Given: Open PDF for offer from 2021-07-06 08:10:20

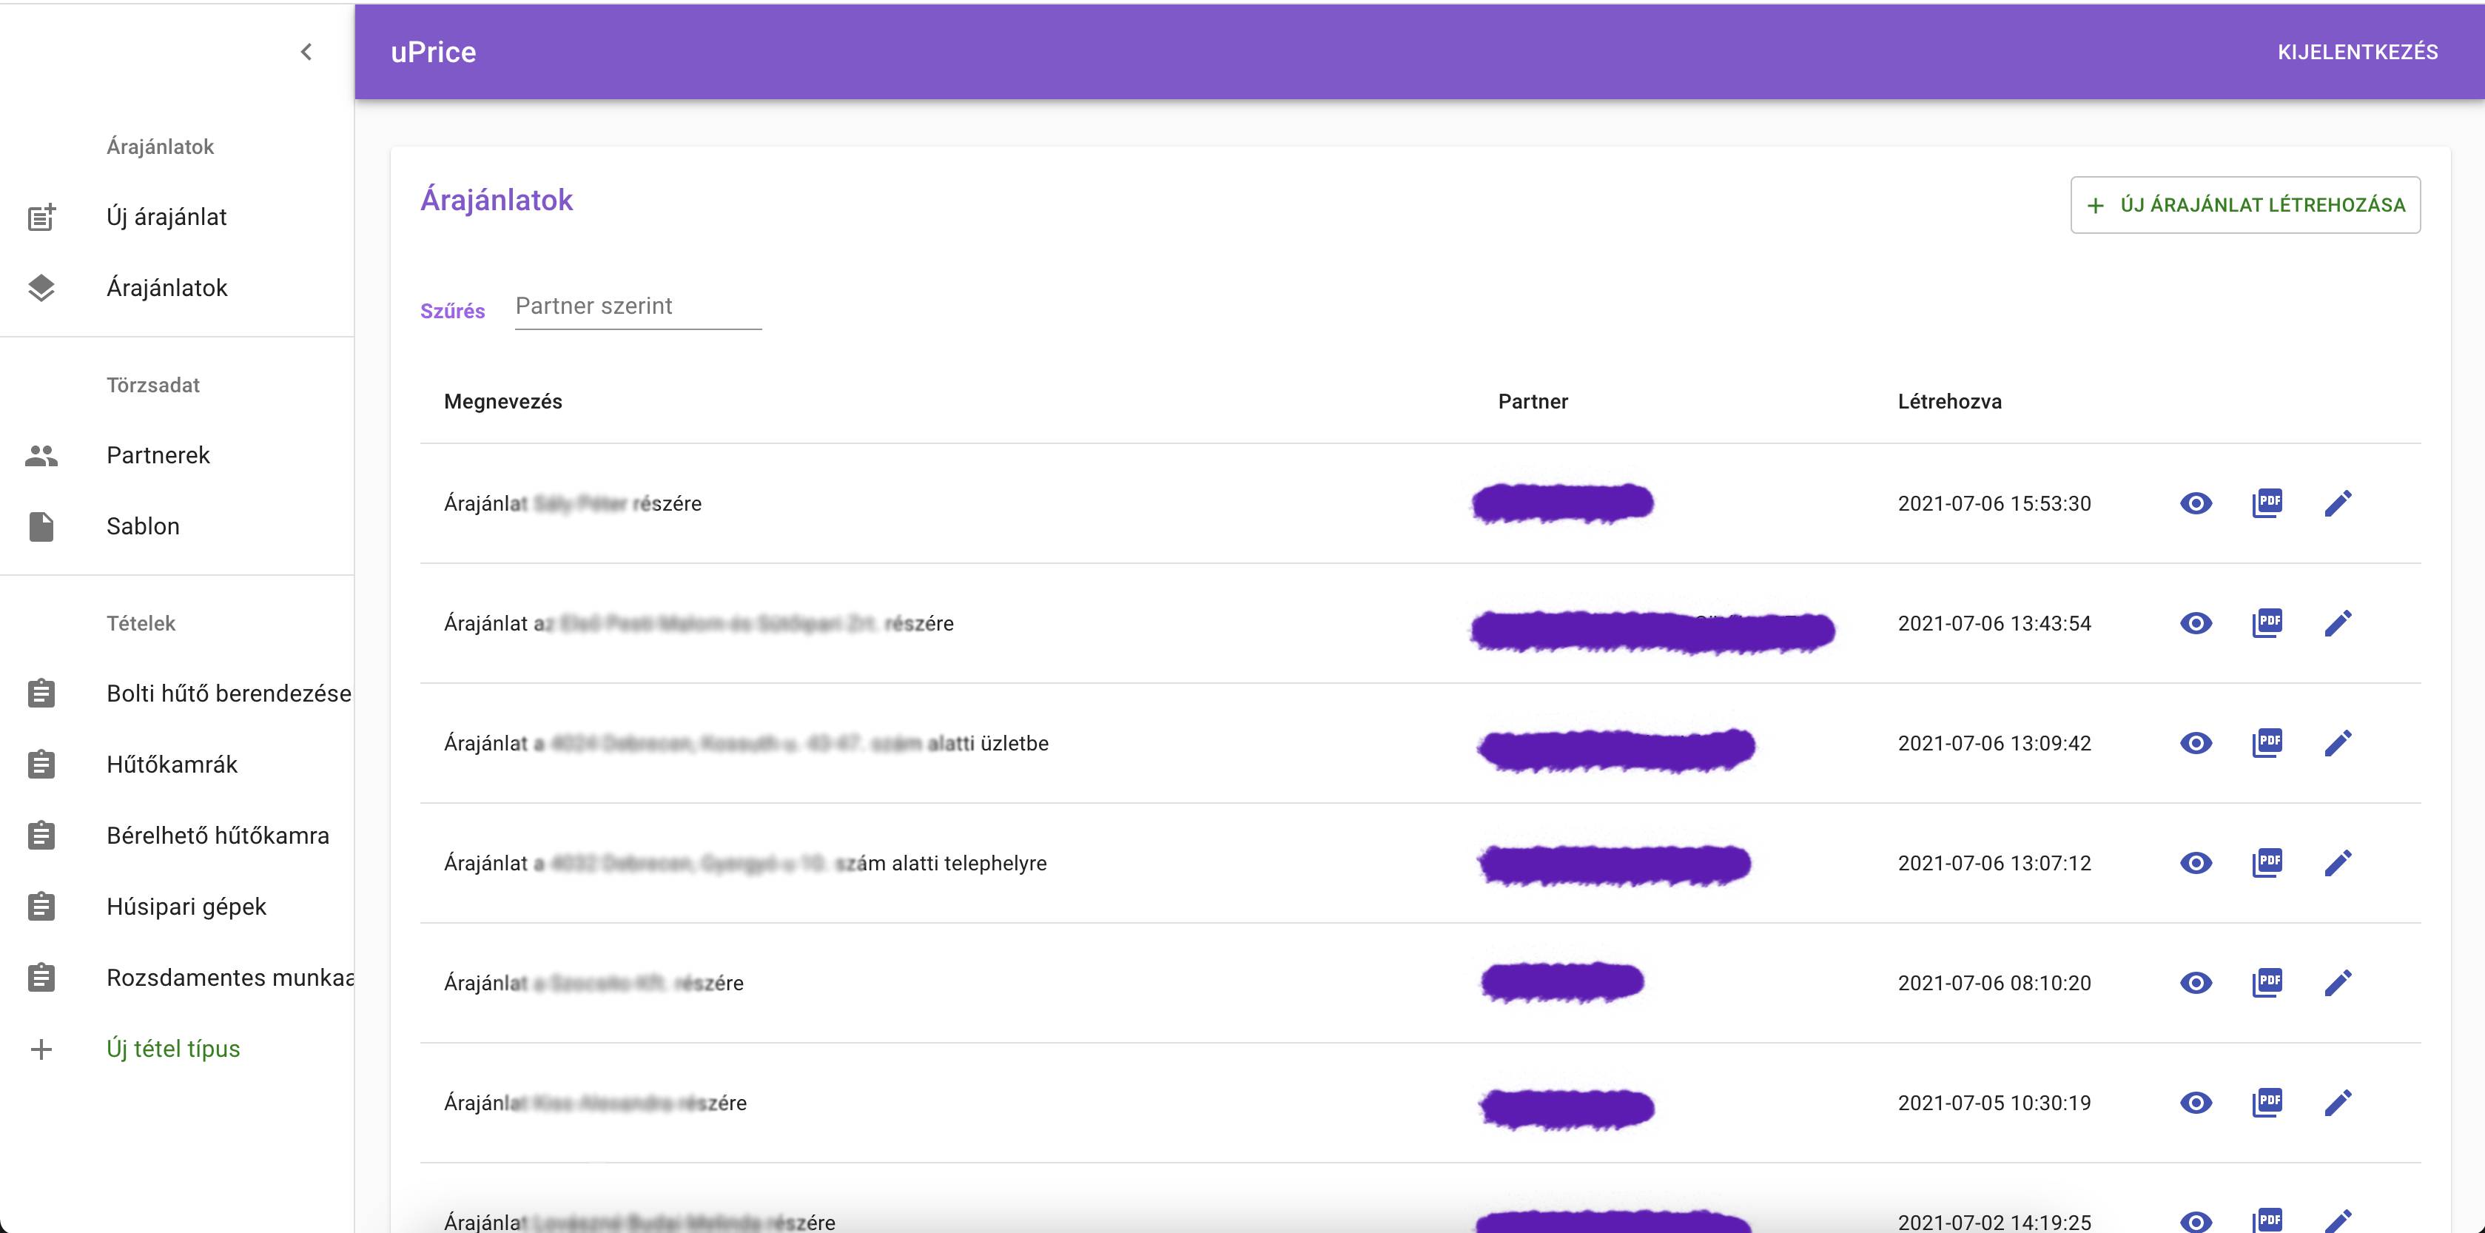Looking at the screenshot, I should click(x=2267, y=983).
